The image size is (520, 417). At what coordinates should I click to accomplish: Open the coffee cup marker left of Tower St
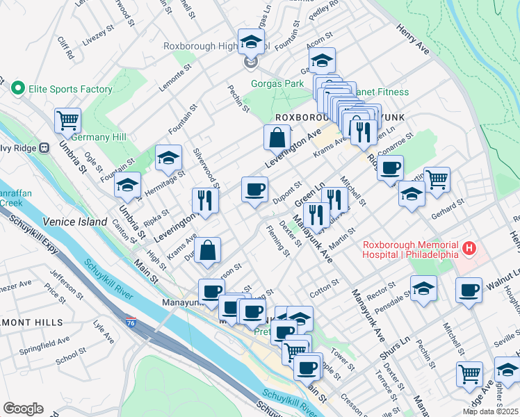coord(307,369)
